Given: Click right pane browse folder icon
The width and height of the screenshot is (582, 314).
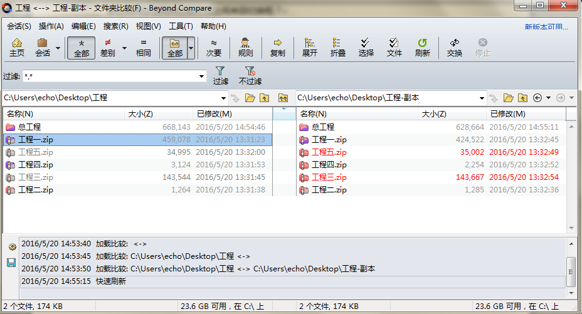Looking at the screenshot, I should pos(509,98).
